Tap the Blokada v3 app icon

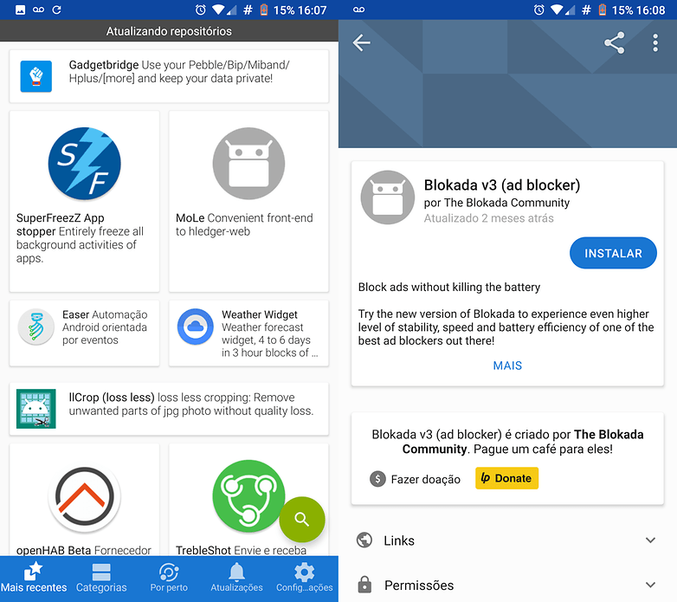click(x=387, y=197)
